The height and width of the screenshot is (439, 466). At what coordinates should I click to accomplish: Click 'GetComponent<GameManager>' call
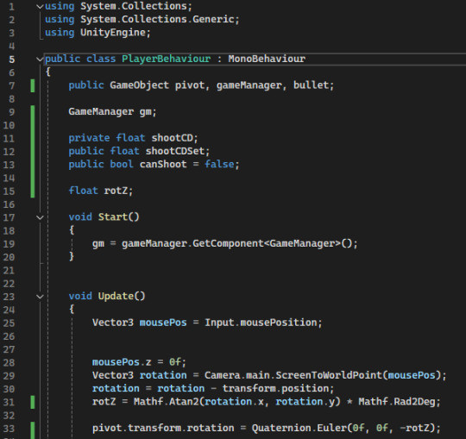(267, 243)
